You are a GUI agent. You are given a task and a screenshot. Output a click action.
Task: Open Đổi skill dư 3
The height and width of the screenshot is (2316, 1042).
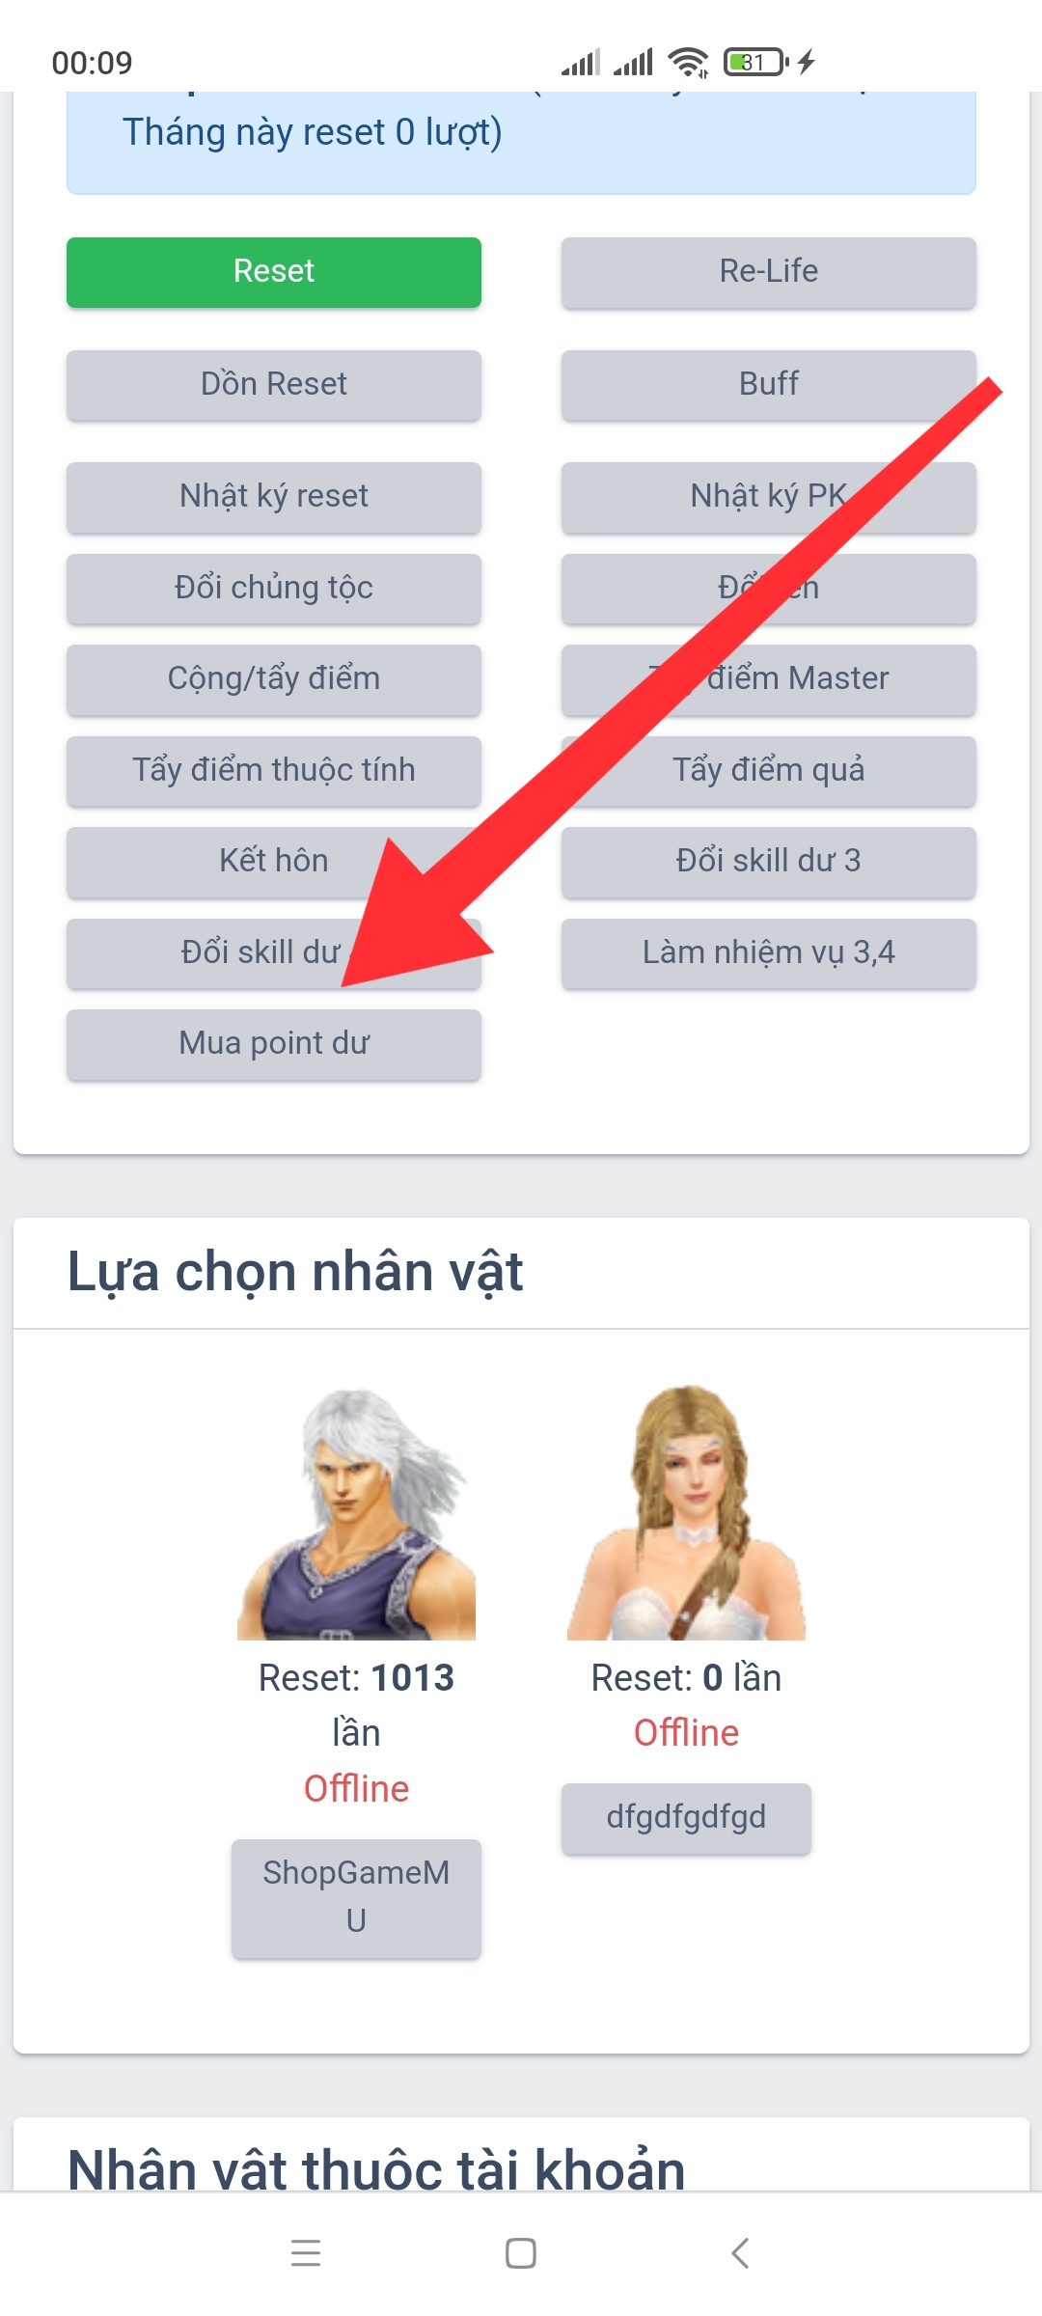coord(769,862)
